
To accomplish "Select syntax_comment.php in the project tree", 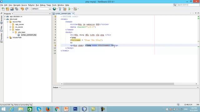I will tap(28, 35).
